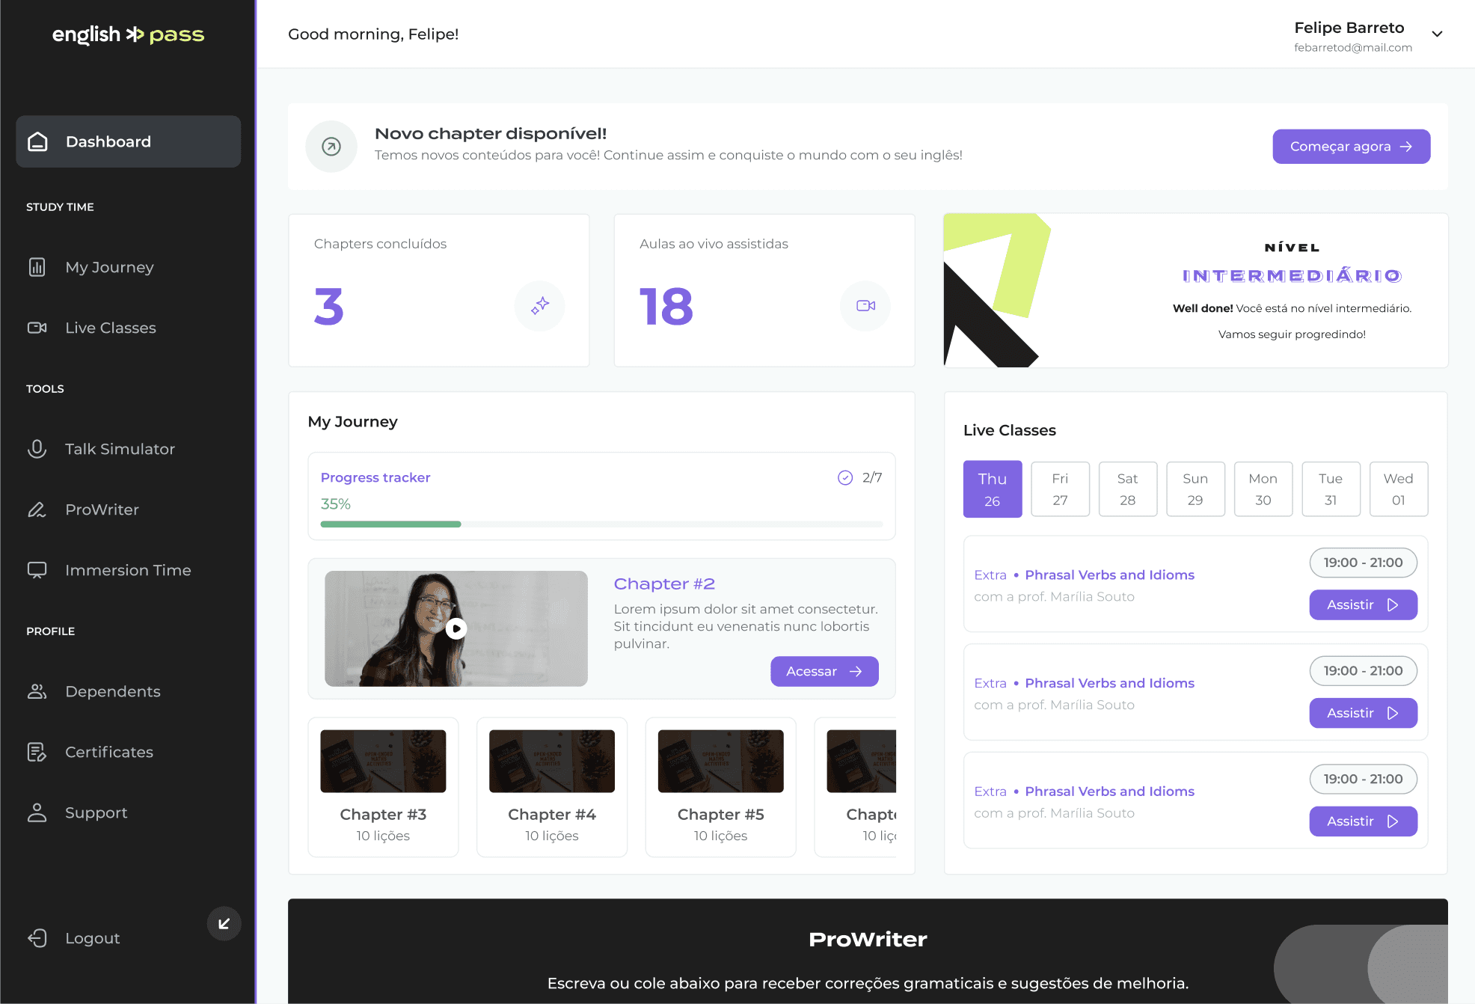Click the Logout door icon
Image resolution: width=1475 pixels, height=1004 pixels.
coord(37,938)
